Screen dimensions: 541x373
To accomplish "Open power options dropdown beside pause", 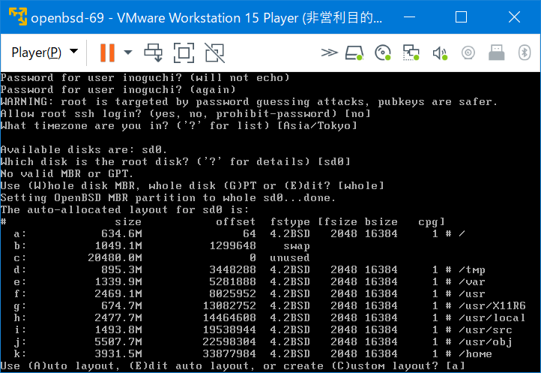I will pyautogui.click(x=128, y=53).
